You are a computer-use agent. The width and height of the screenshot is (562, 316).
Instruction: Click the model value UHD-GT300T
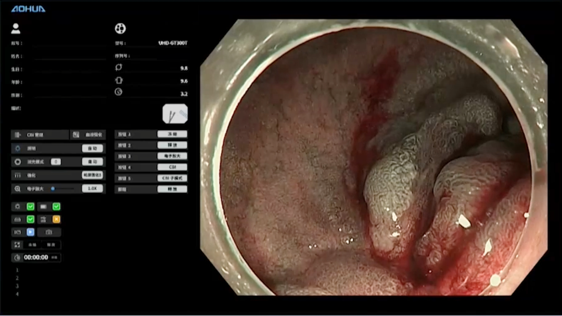click(x=173, y=43)
